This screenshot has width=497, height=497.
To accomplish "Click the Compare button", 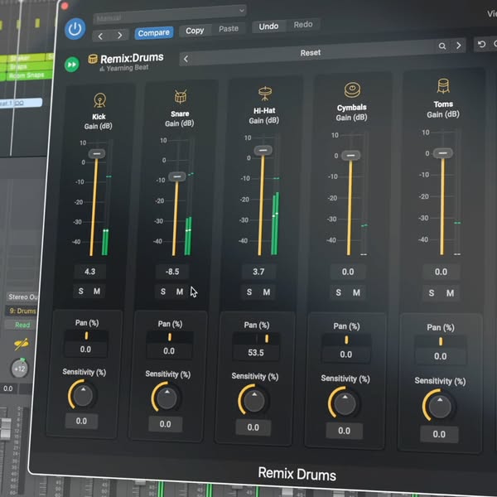I will click(154, 33).
